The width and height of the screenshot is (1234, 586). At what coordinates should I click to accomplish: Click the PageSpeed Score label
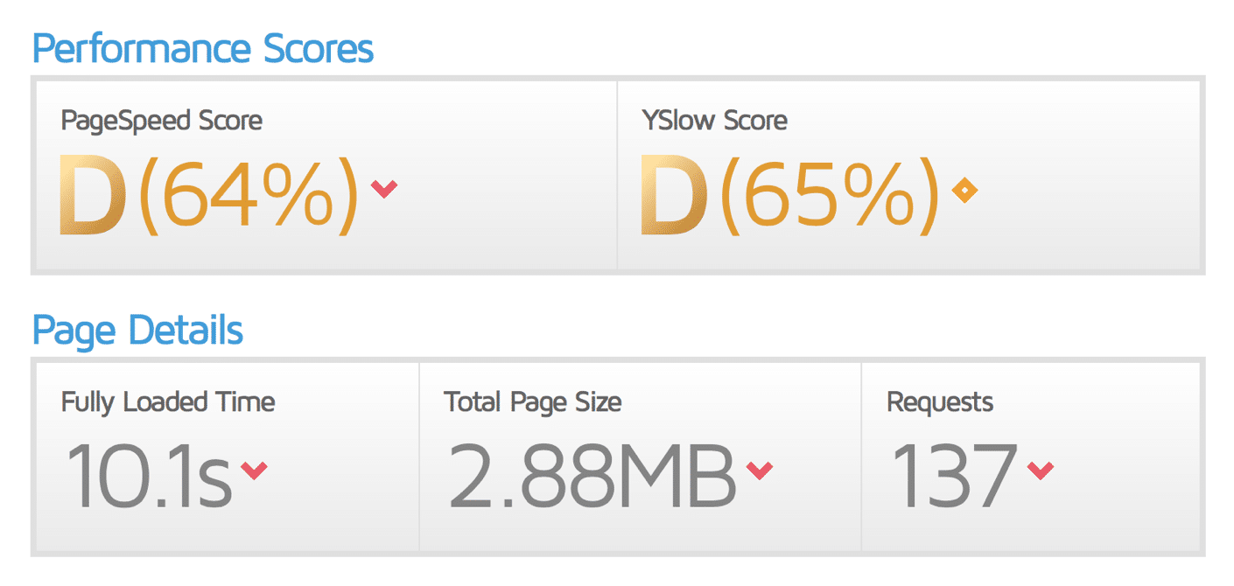coord(162,120)
